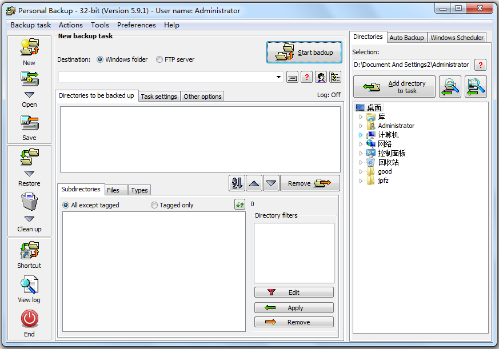
Task: Click Edit directory filter button
Action: [294, 292]
